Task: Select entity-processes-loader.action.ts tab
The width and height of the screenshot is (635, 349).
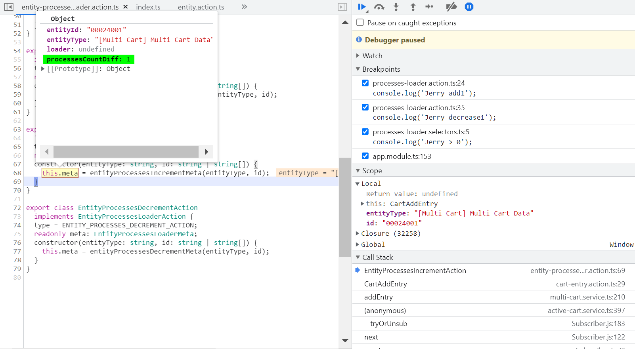Action: [x=70, y=7]
